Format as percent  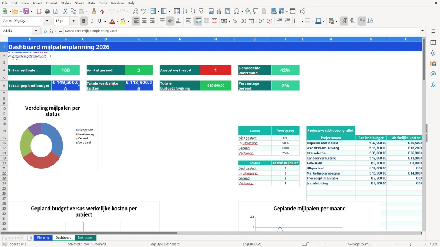coord(235,21)
